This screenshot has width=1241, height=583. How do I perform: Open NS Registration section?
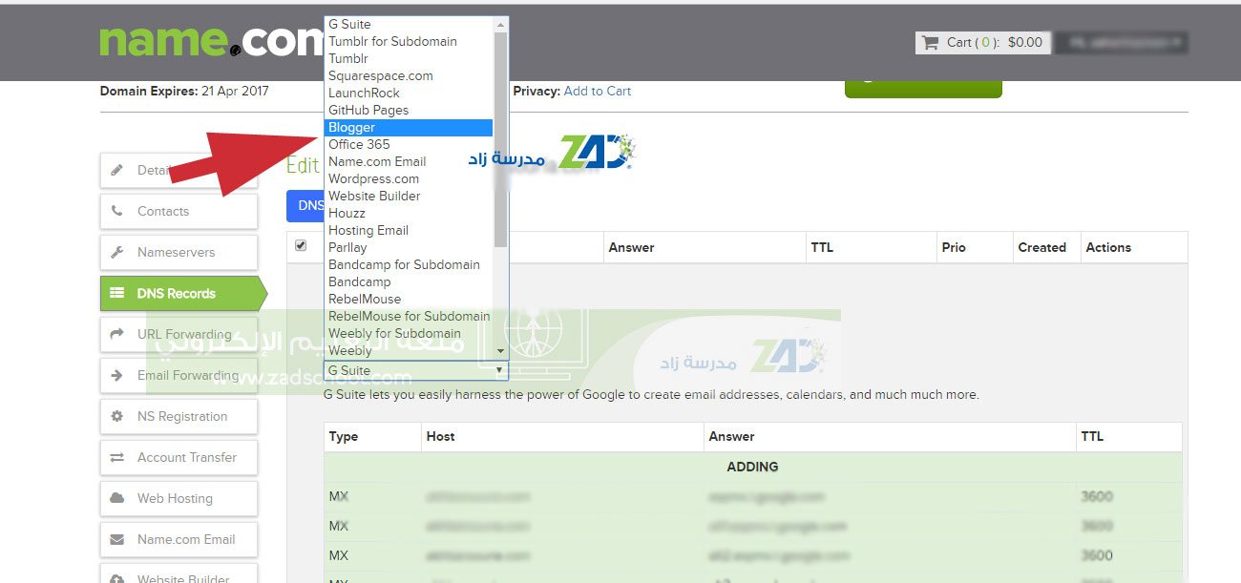click(x=179, y=416)
